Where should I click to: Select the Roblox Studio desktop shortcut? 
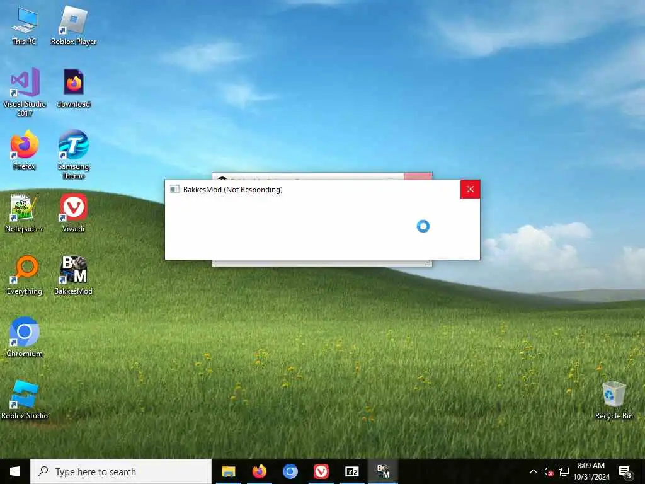tap(25, 400)
